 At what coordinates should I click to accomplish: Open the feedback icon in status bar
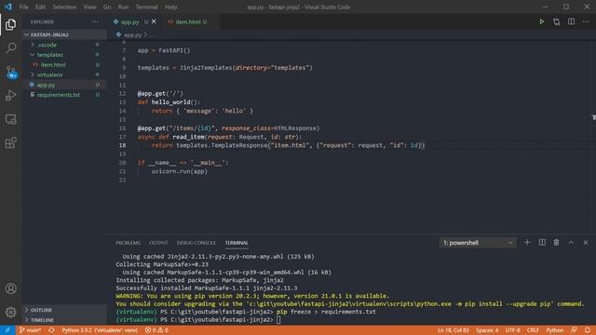coord(574,330)
